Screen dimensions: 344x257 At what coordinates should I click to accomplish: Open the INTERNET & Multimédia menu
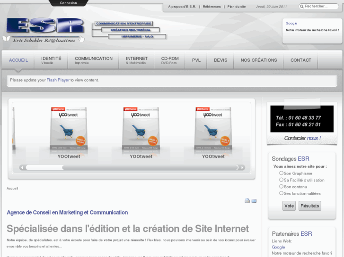(136, 60)
